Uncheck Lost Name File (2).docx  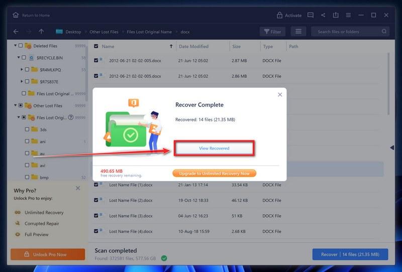96,200
